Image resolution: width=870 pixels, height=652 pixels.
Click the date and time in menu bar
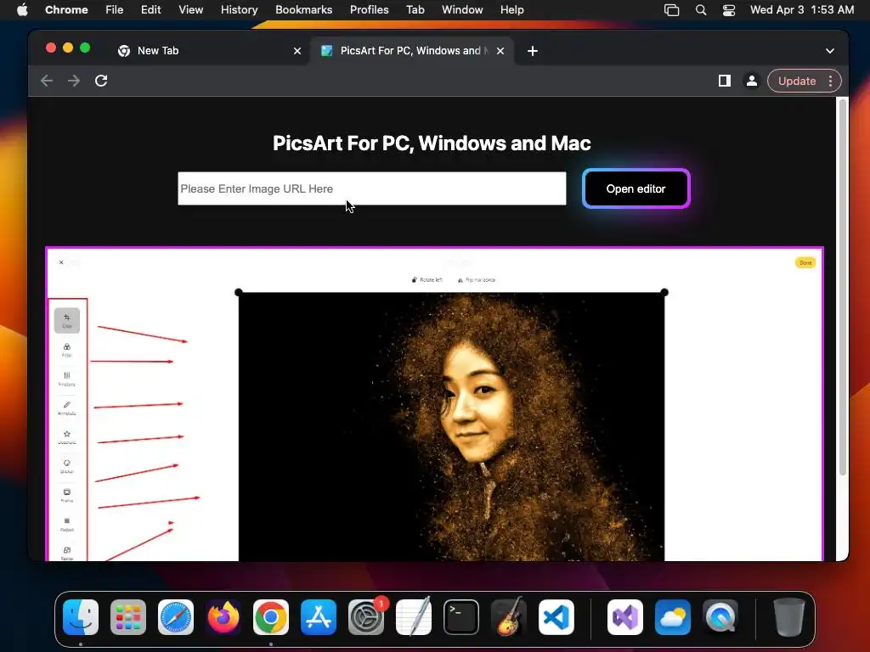[x=802, y=10]
